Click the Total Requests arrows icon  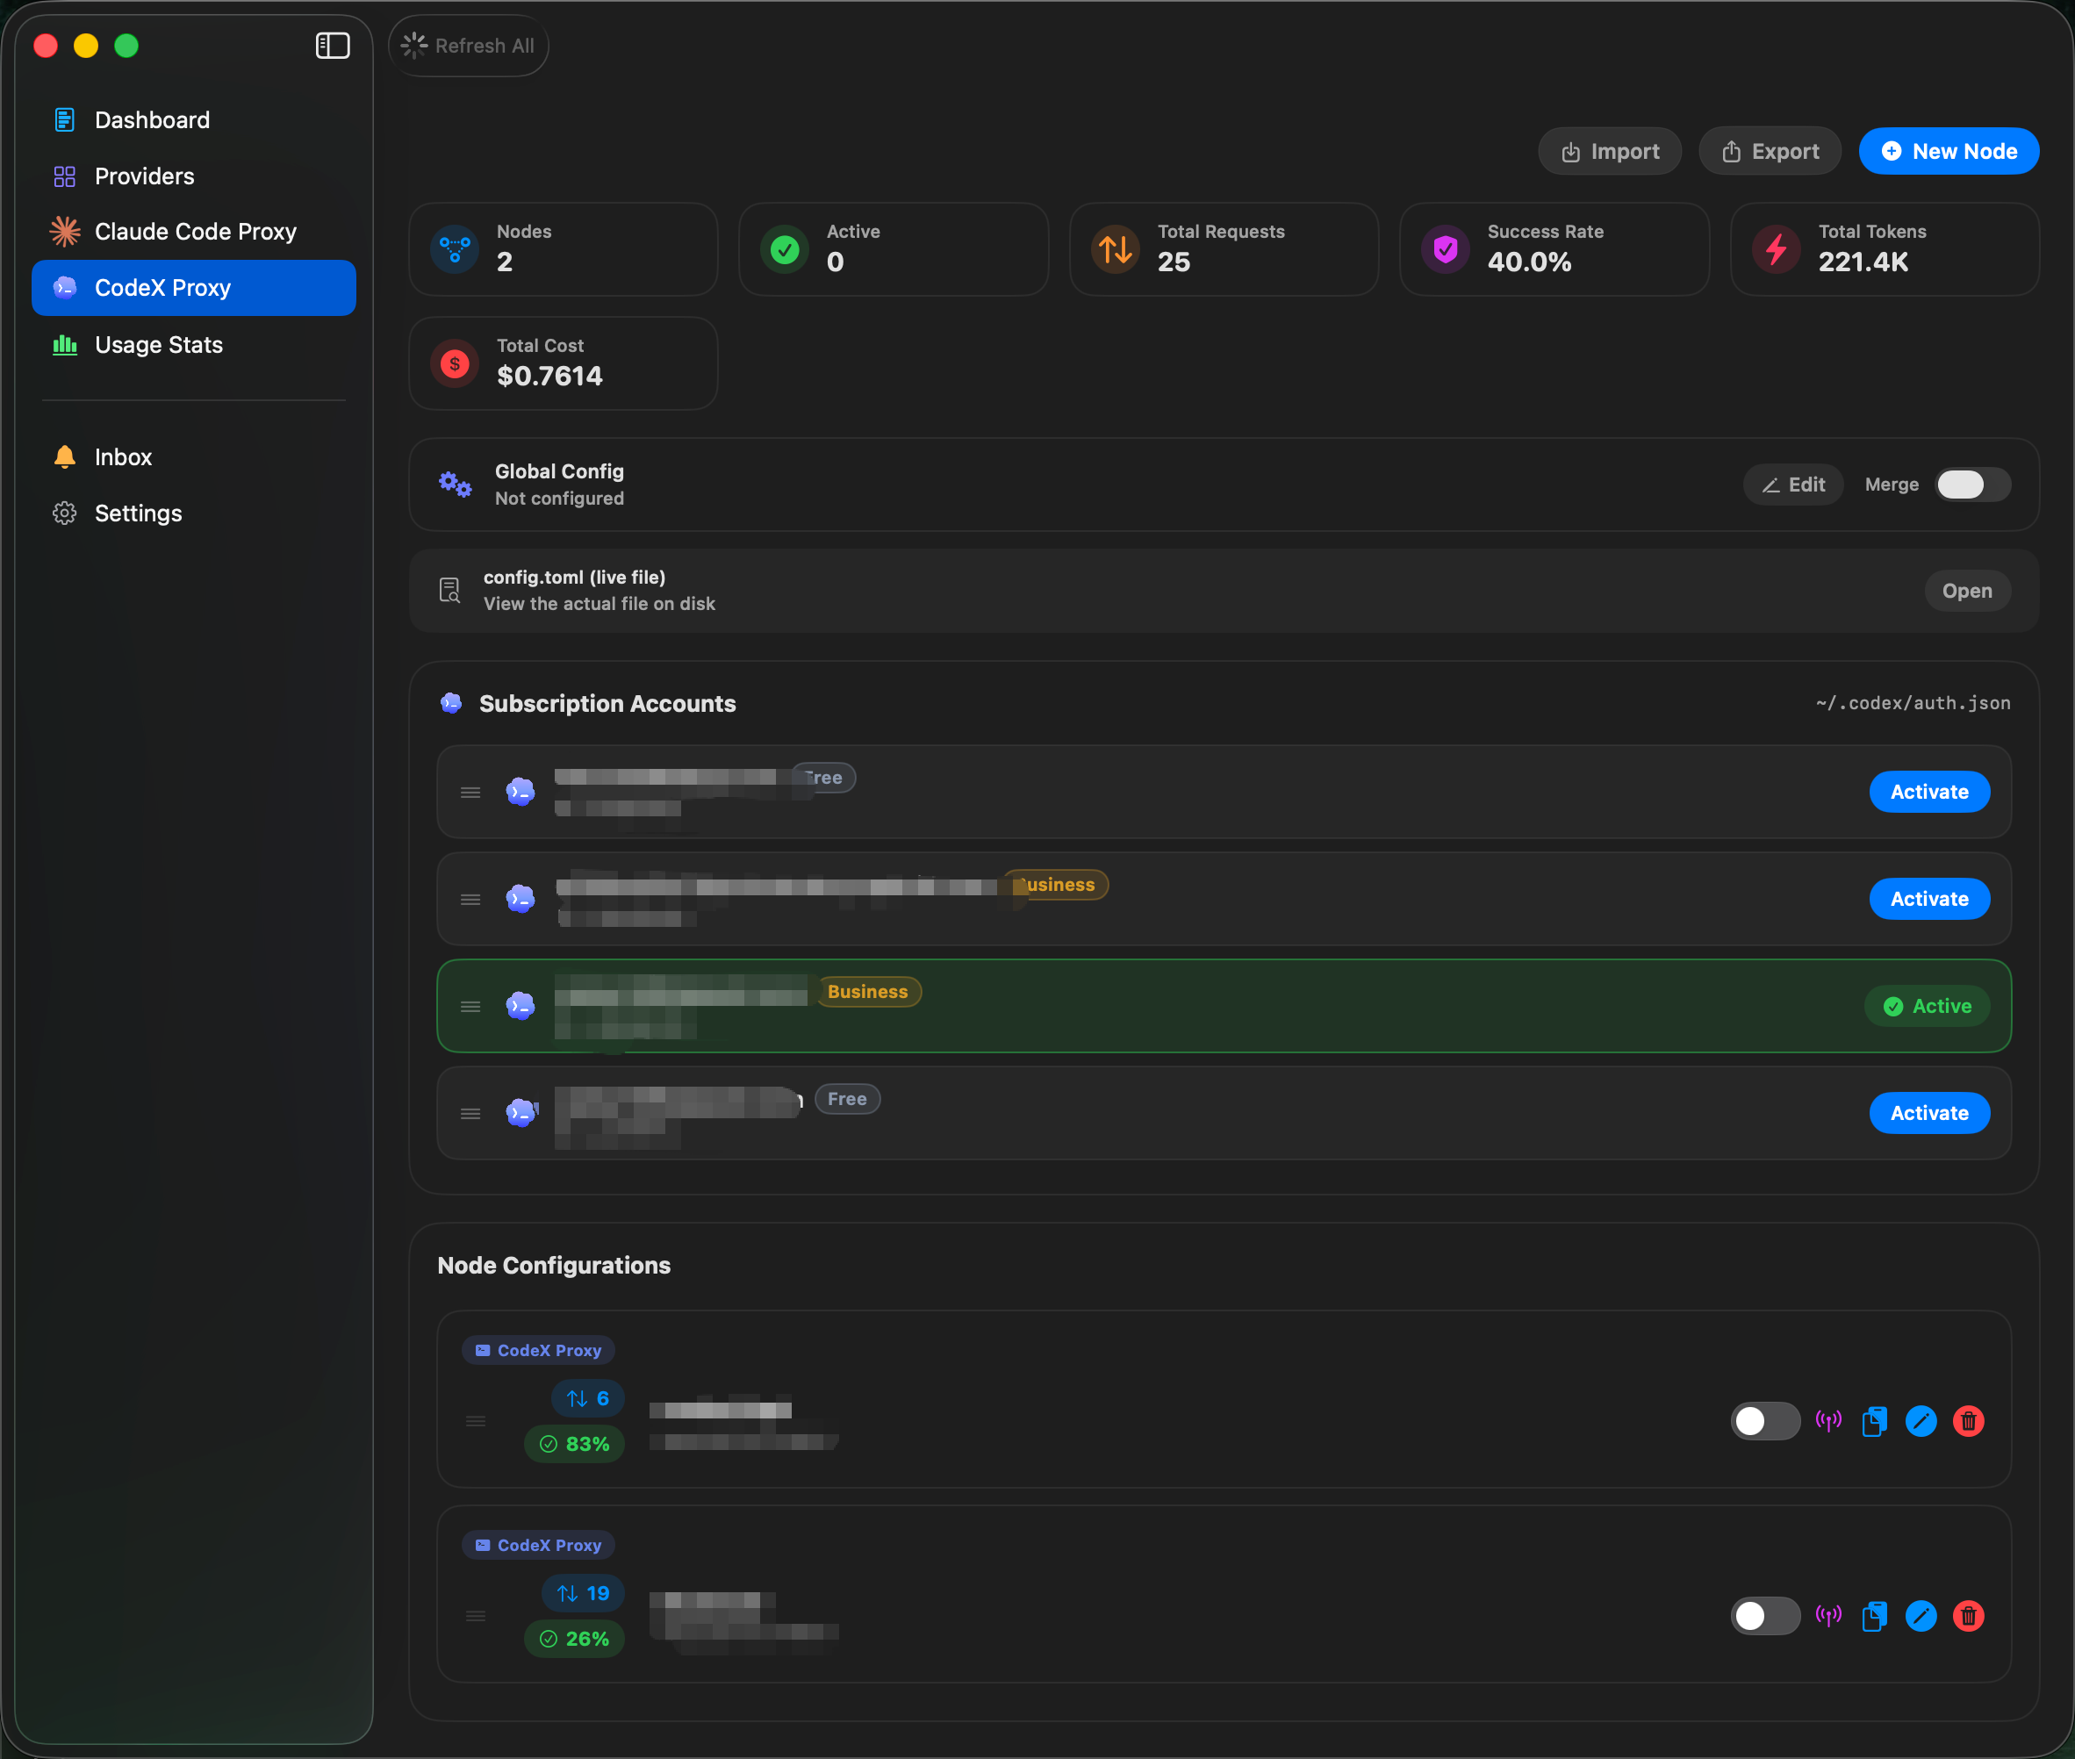click(1116, 249)
